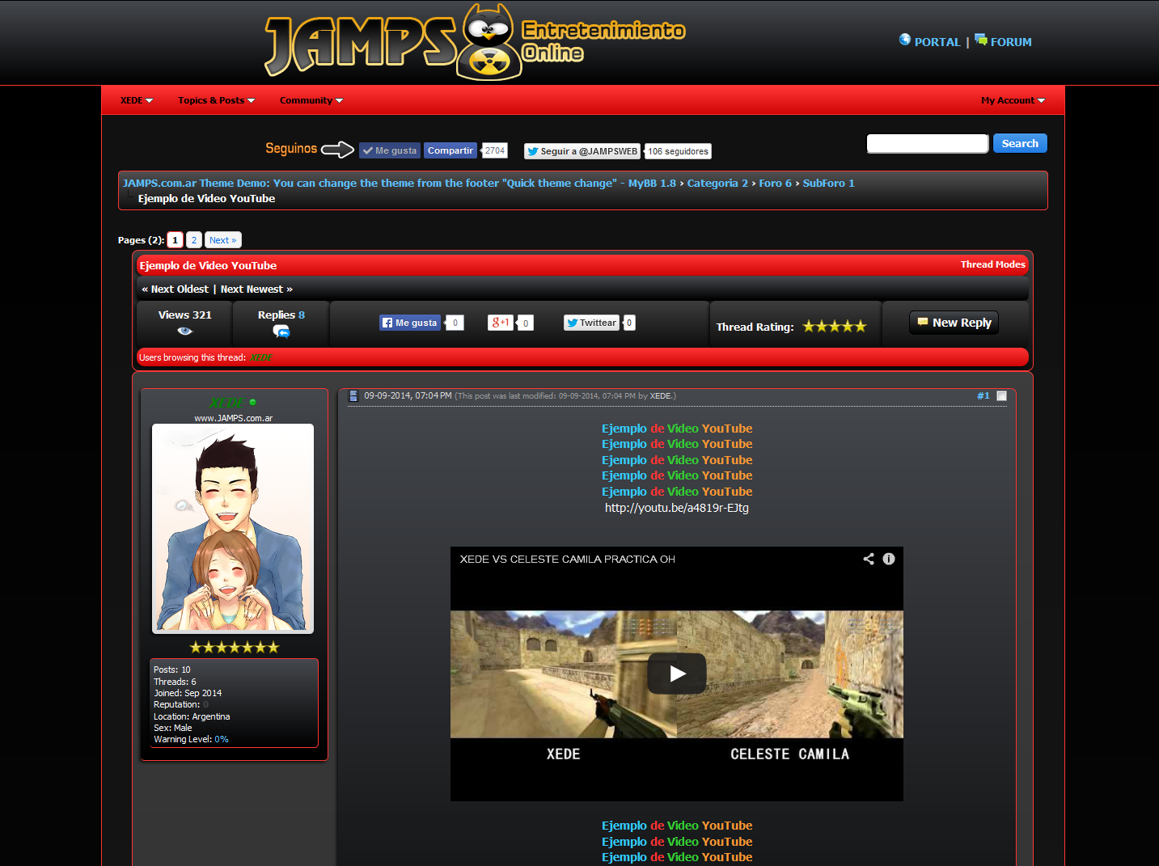Open the SubForo 1 breadcrumb link
1159x866 pixels.
(828, 184)
